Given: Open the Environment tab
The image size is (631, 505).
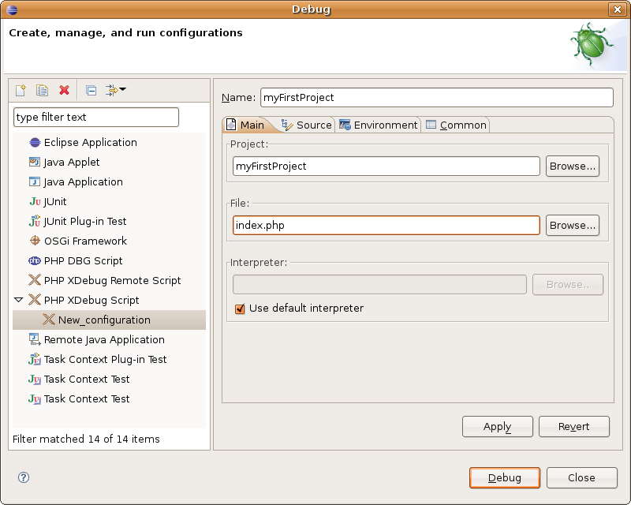Looking at the screenshot, I should point(378,125).
